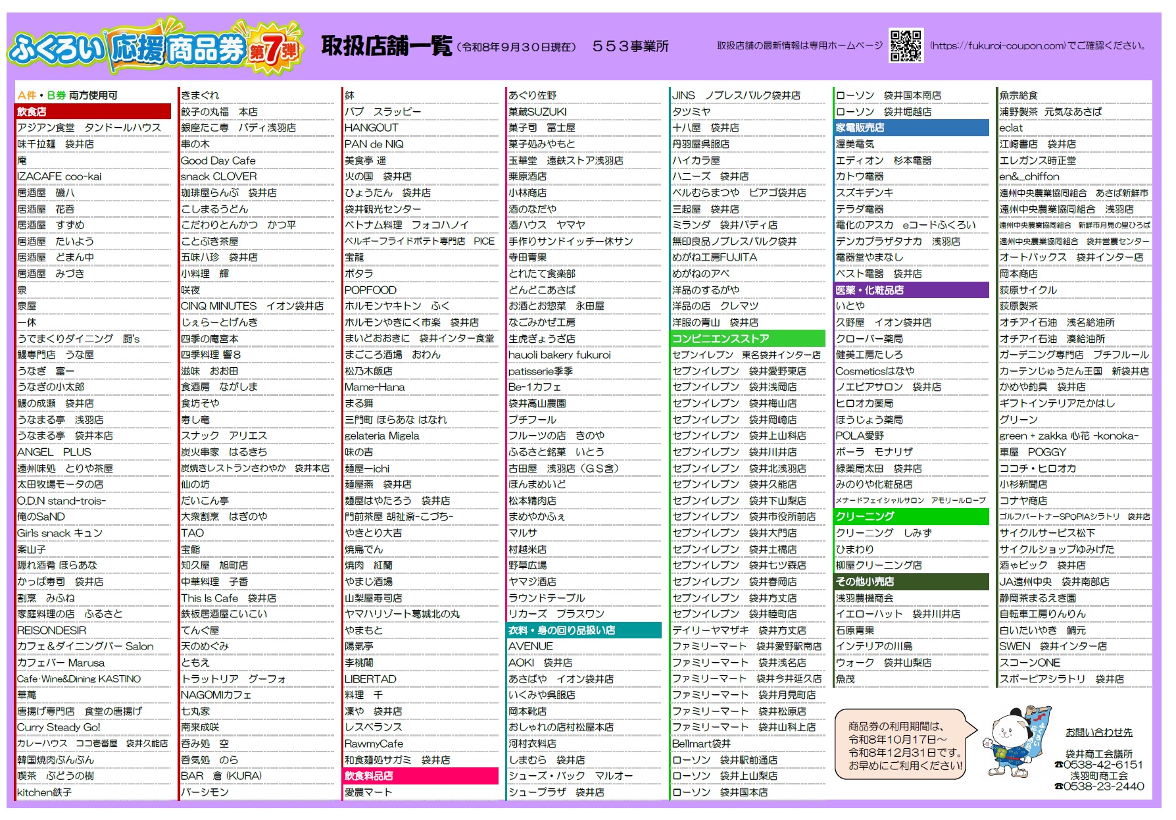Click the Good Day Cafe entry
The height and width of the screenshot is (820, 1176).
click(218, 161)
